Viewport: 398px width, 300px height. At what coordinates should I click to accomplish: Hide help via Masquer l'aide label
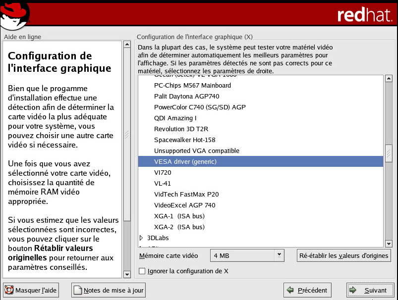click(36, 290)
